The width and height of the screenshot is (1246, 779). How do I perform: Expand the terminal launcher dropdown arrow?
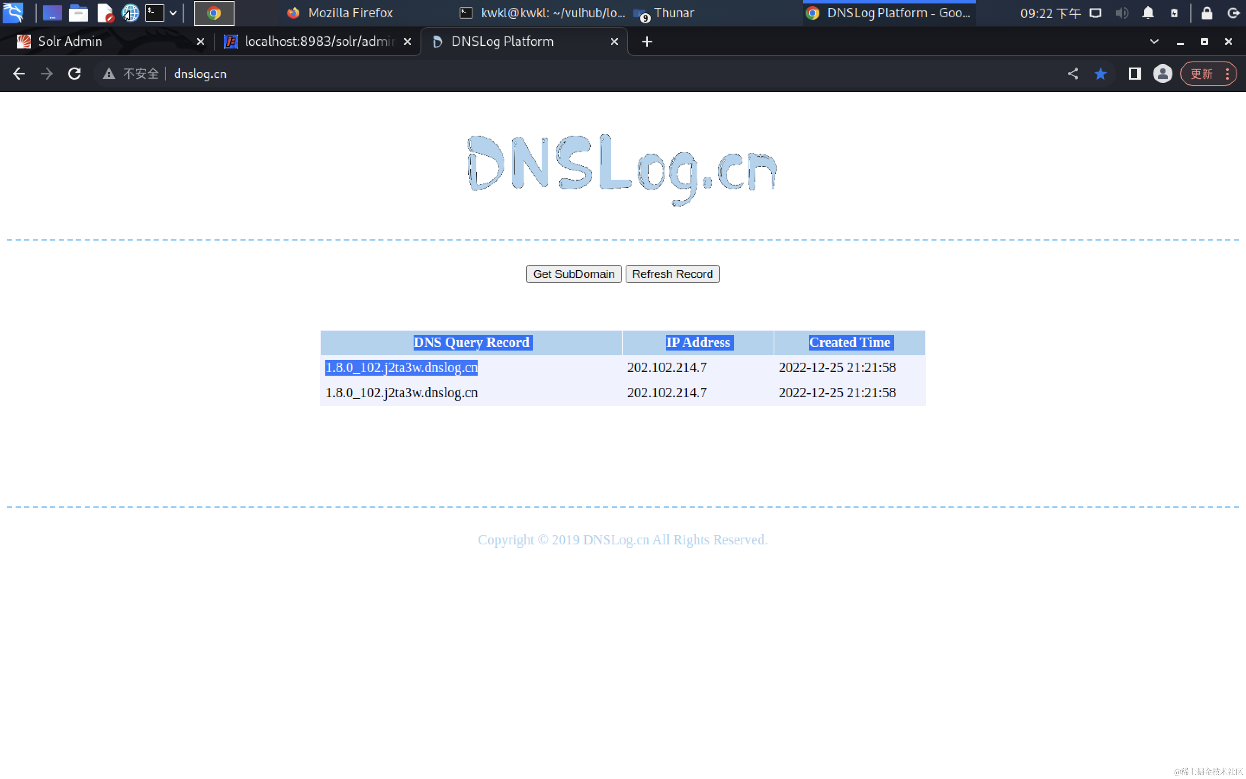tap(173, 13)
